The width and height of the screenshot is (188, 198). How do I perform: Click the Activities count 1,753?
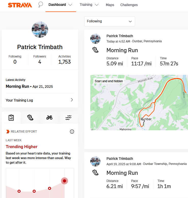(x=64, y=62)
